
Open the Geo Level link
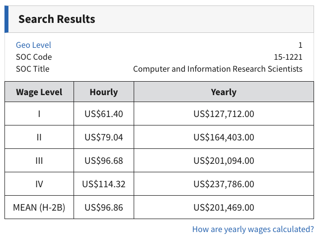[33, 45]
